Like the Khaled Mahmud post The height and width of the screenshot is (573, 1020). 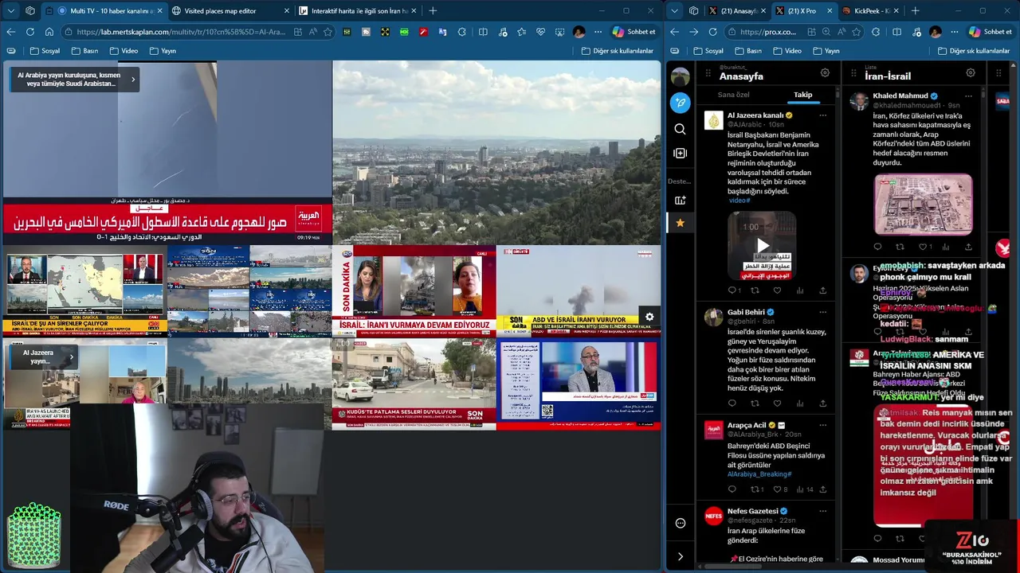(922, 247)
